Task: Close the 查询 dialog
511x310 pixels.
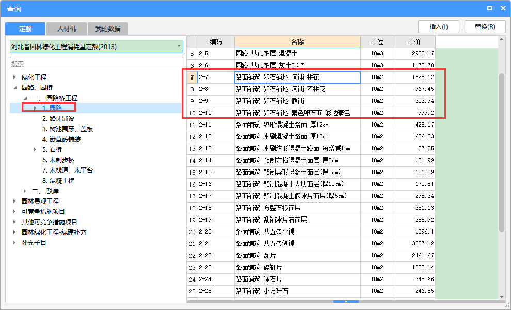Action: click(x=503, y=8)
